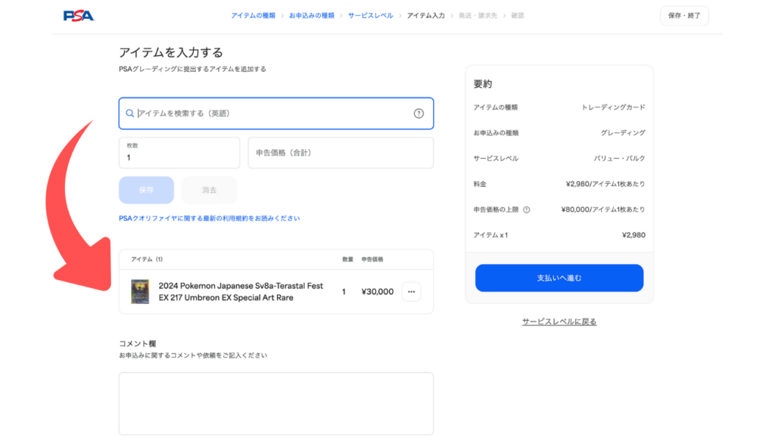This screenshot has height=444, width=775.
Task: Click the 消去 button
Action: pos(209,190)
